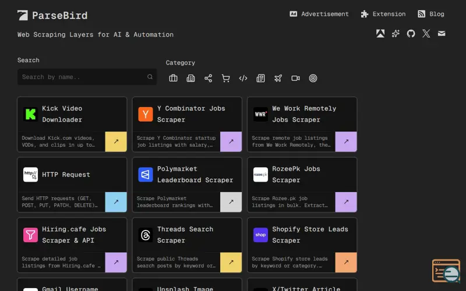Open the Advertisement link
The image size is (466, 291).
click(x=319, y=14)
